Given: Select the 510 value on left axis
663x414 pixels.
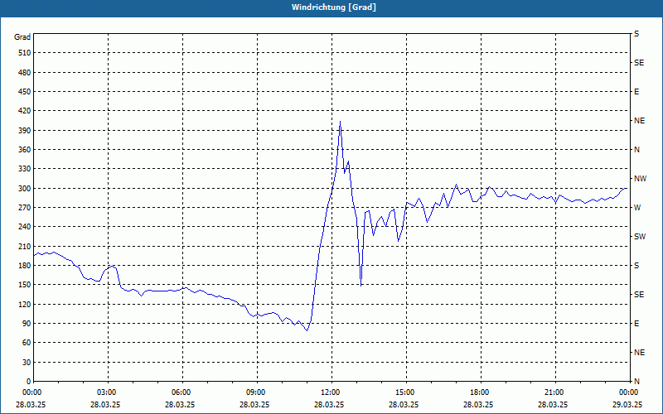Looking at the screenshot, I should [25, 53].
